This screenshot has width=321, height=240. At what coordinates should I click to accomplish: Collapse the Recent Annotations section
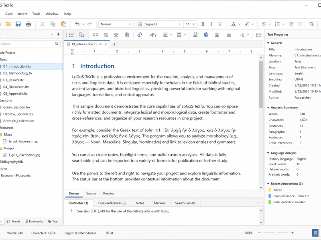pos(268,184)
